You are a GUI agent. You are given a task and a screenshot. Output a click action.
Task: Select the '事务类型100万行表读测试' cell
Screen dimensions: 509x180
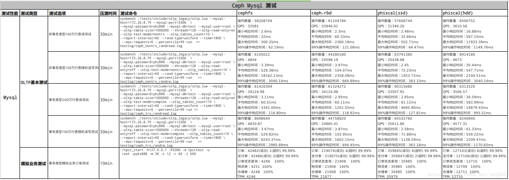click(73, 100)
